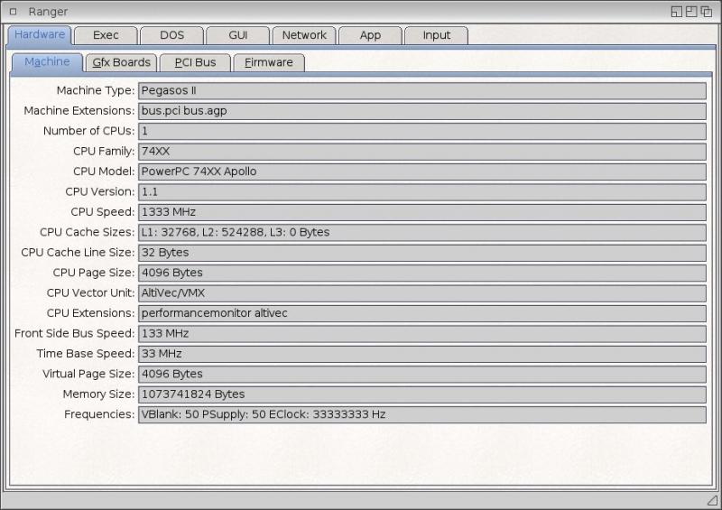722x510 pixels.
Task: View the Firmware sub-tab
Action: click(x=269, y=62)
